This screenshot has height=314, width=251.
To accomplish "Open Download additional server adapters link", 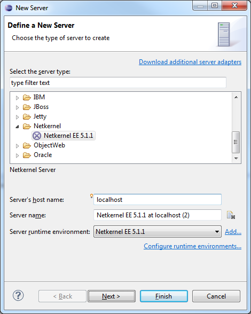I will point(190,62).
